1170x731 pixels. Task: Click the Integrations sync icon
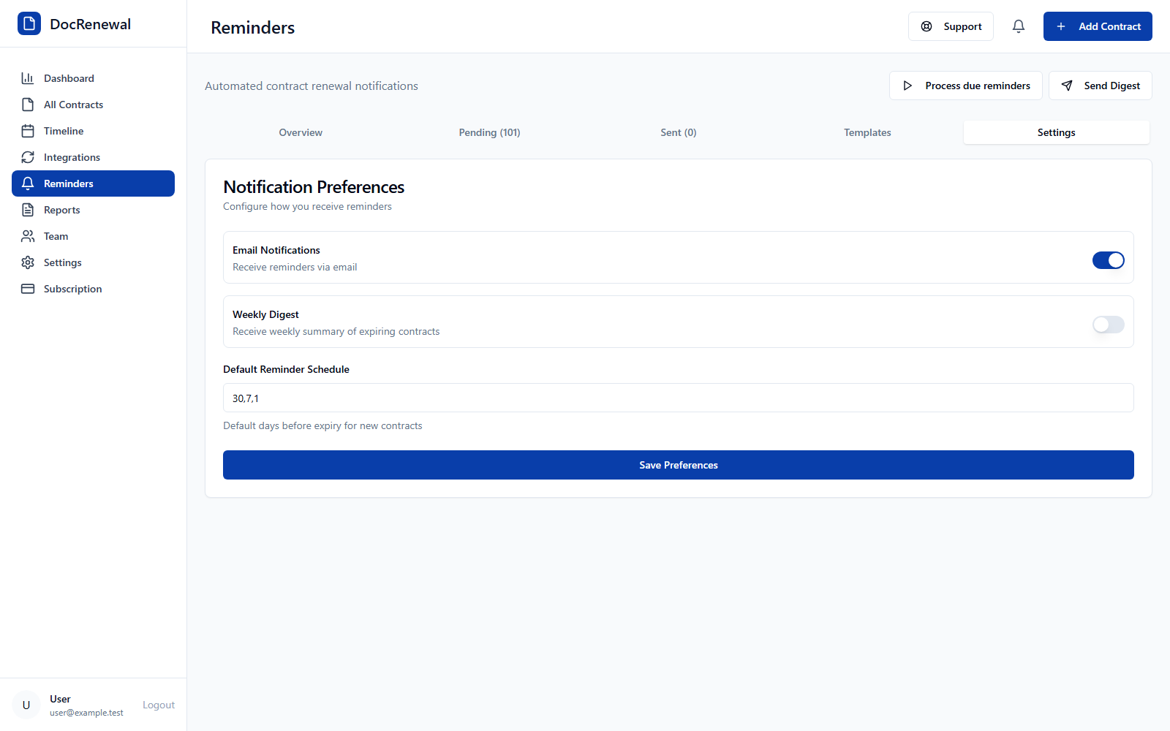click(28, 157)
